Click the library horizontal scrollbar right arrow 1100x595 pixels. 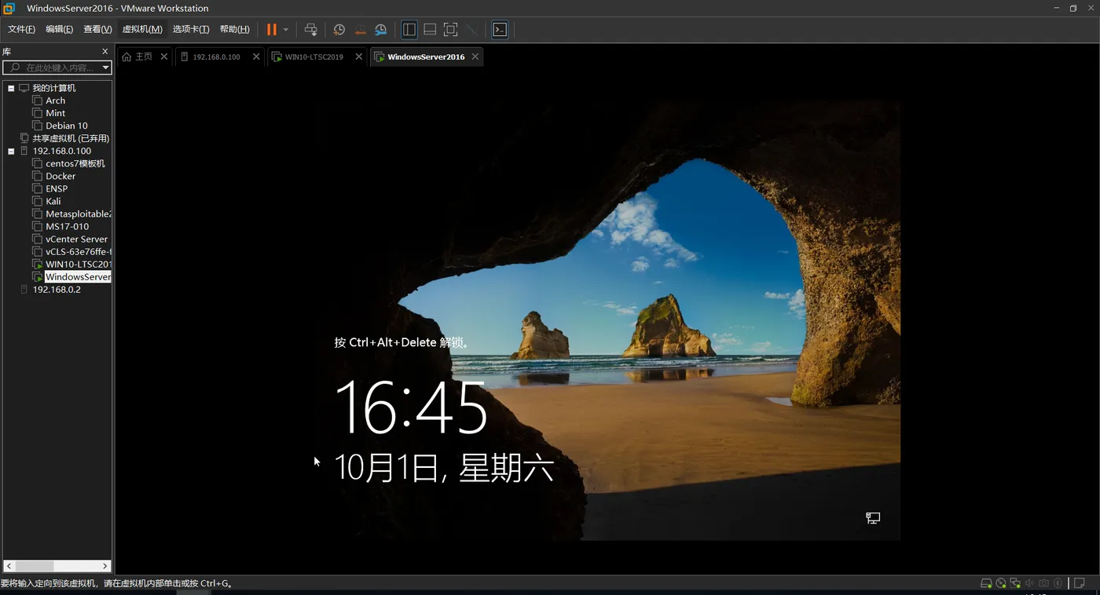click(x=105, y=565)
